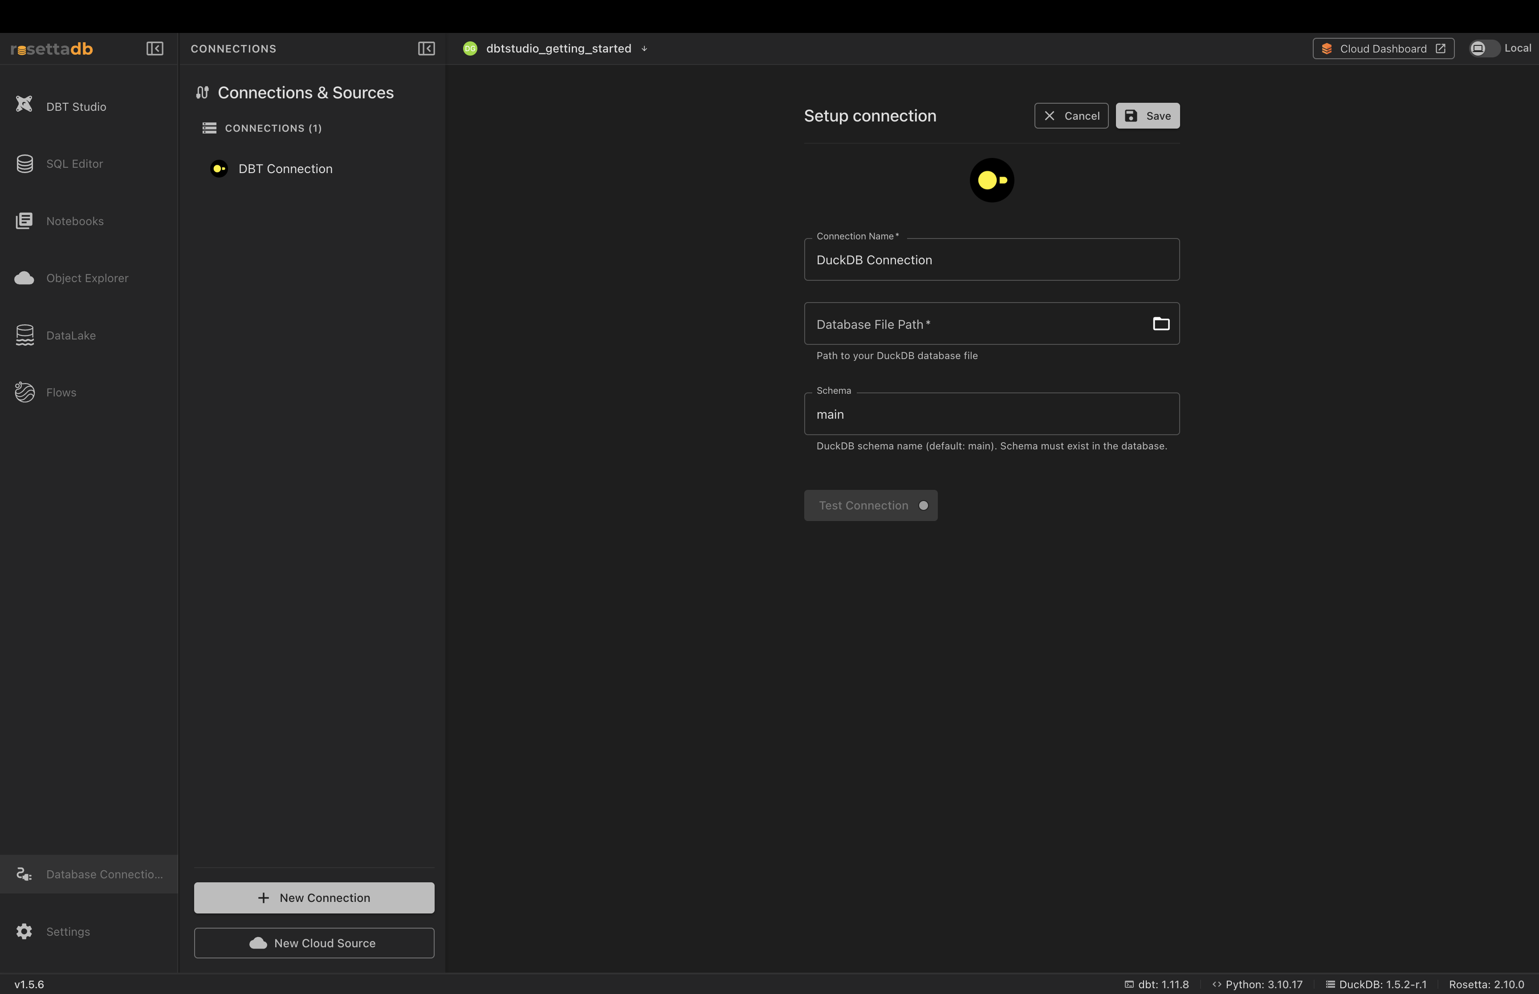
Task: Click the CONNECTIONS (1) list icon
Action: coord(209,128)
